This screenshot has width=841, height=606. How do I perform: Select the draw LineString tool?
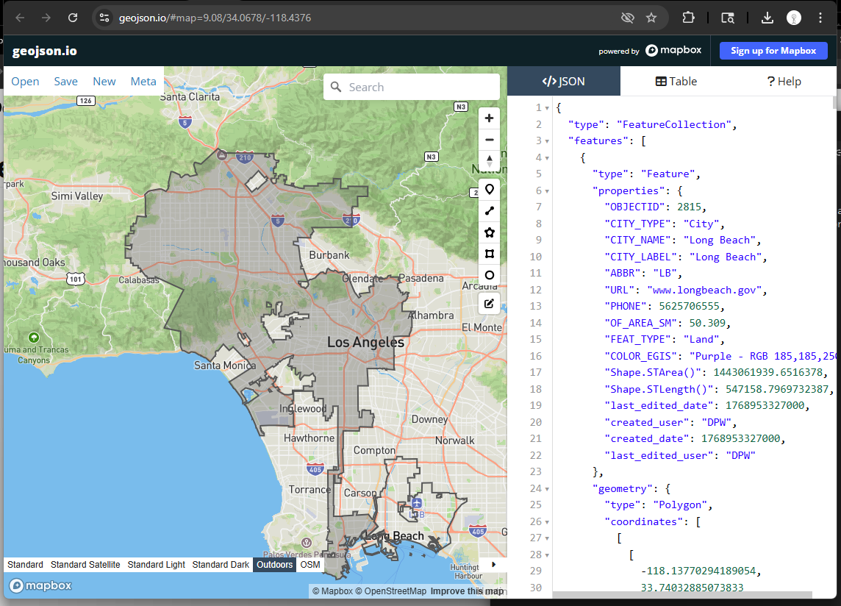coord(490,210)
